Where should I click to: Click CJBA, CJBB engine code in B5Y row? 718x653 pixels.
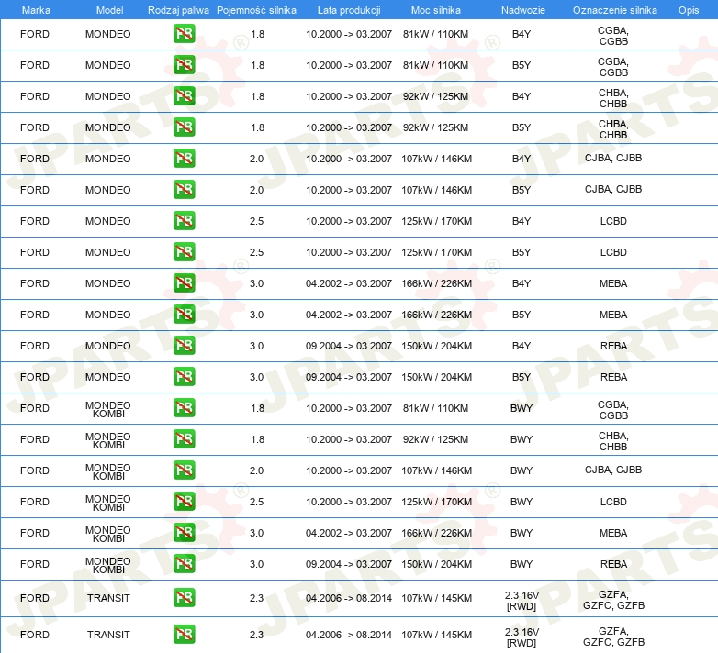(x=613, y=189)
